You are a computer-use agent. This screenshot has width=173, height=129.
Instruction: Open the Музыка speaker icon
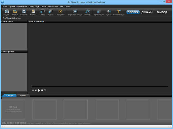click(108, 12)
